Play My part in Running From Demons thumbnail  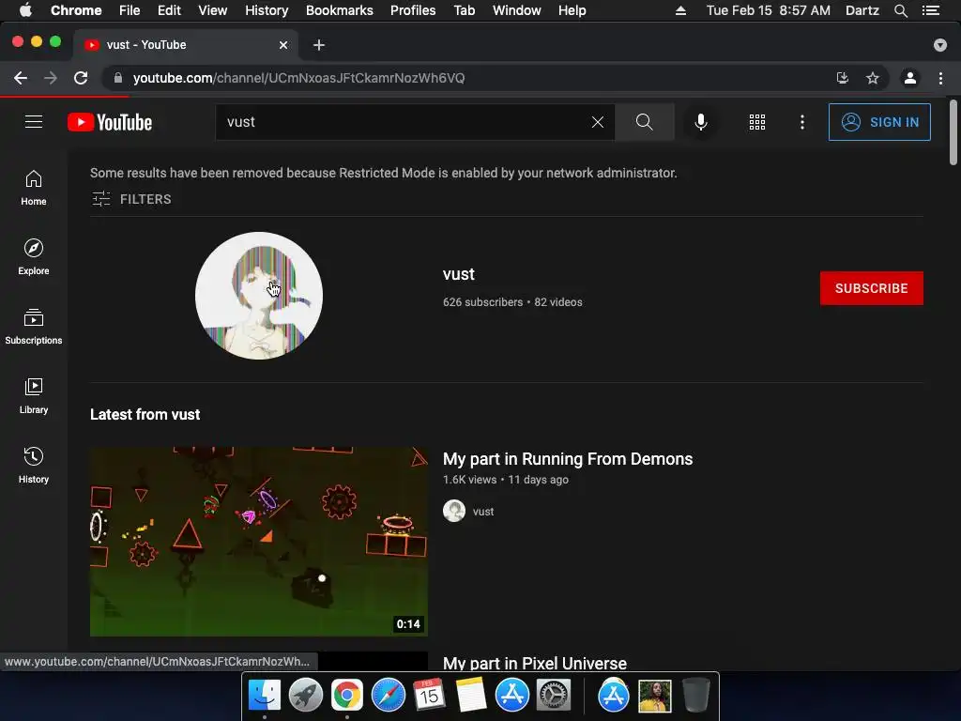[x=259, y=542]
